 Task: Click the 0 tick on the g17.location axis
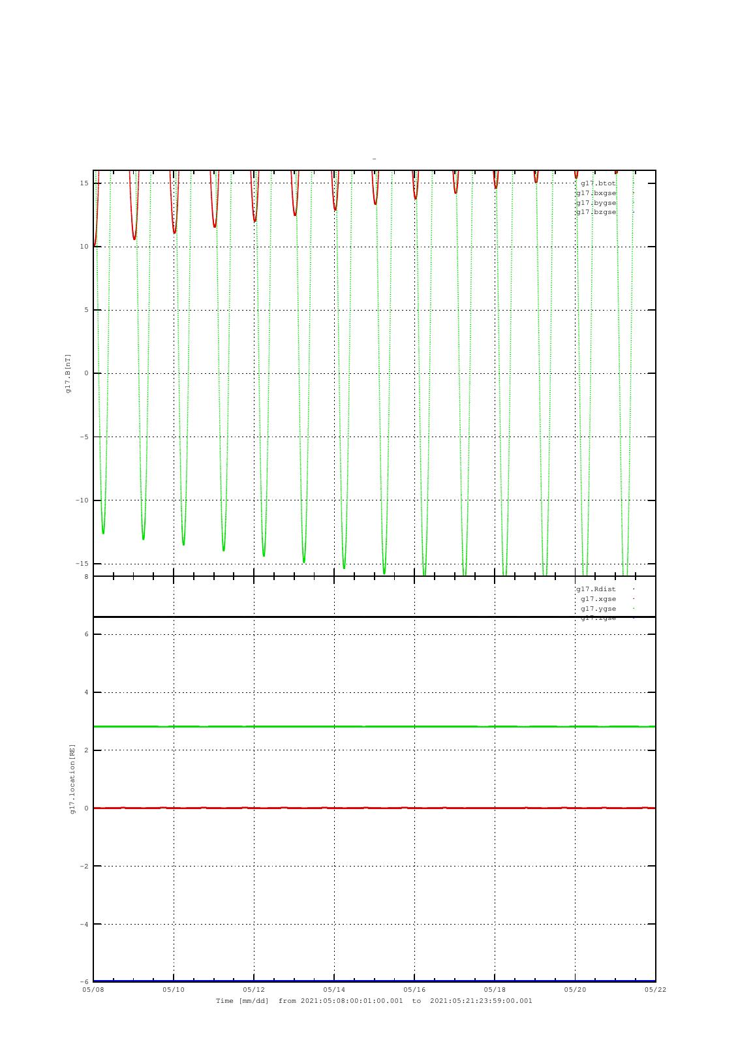click(86, 808)
